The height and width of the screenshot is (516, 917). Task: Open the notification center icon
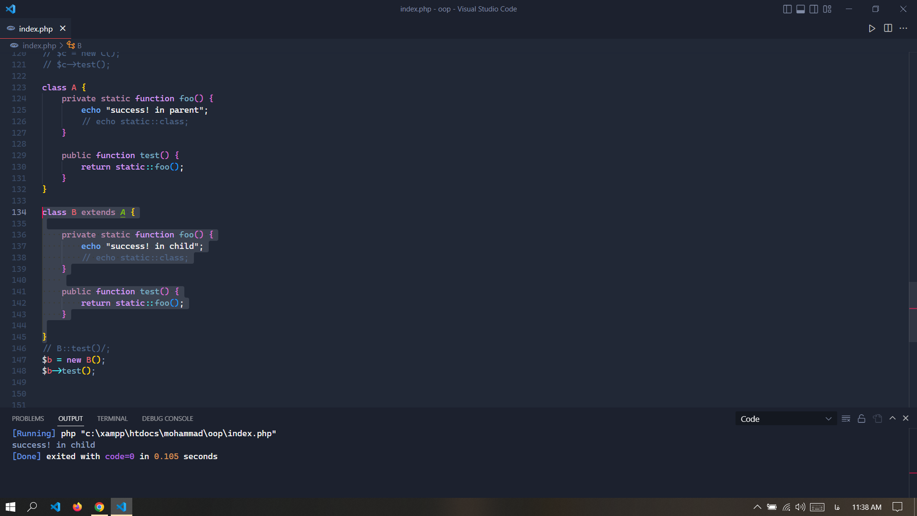pyautogui.click(x=897, y=507)
